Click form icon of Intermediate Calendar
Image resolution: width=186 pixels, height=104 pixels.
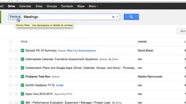click(22, 59)
